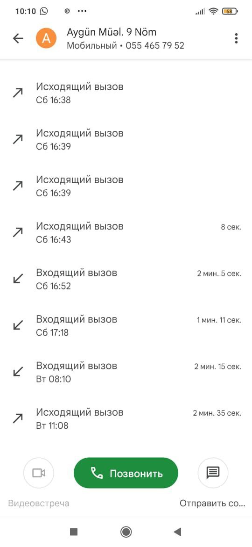Tap the outgoing arrow icon at Сб 16:43
252x547 pixels.
point(18,232)
